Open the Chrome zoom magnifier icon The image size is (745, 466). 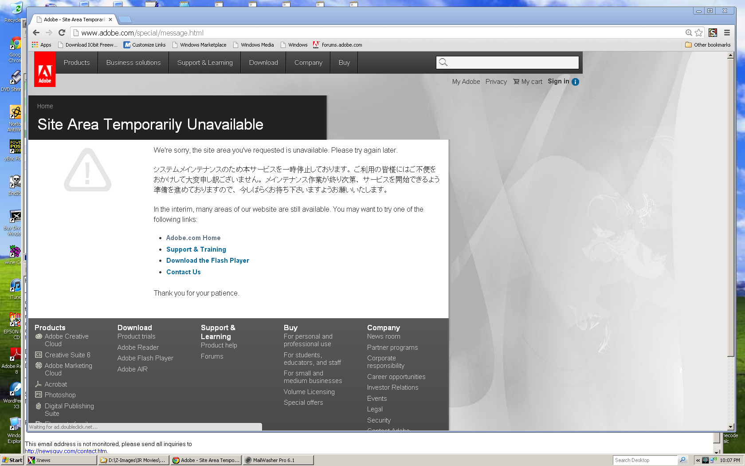pyautogui.click(x=689, y=32)
